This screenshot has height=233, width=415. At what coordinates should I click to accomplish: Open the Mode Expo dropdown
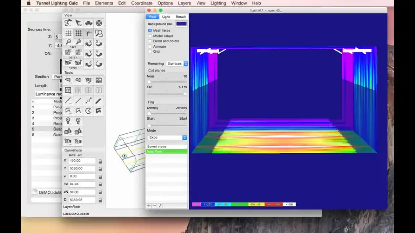point(167,137)
